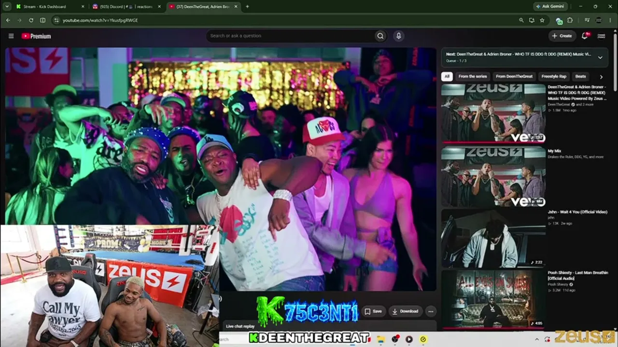Open WHO TF IS DDG remix video title
The height and width of the screenshot is (347, 618).
click(577, 93)
